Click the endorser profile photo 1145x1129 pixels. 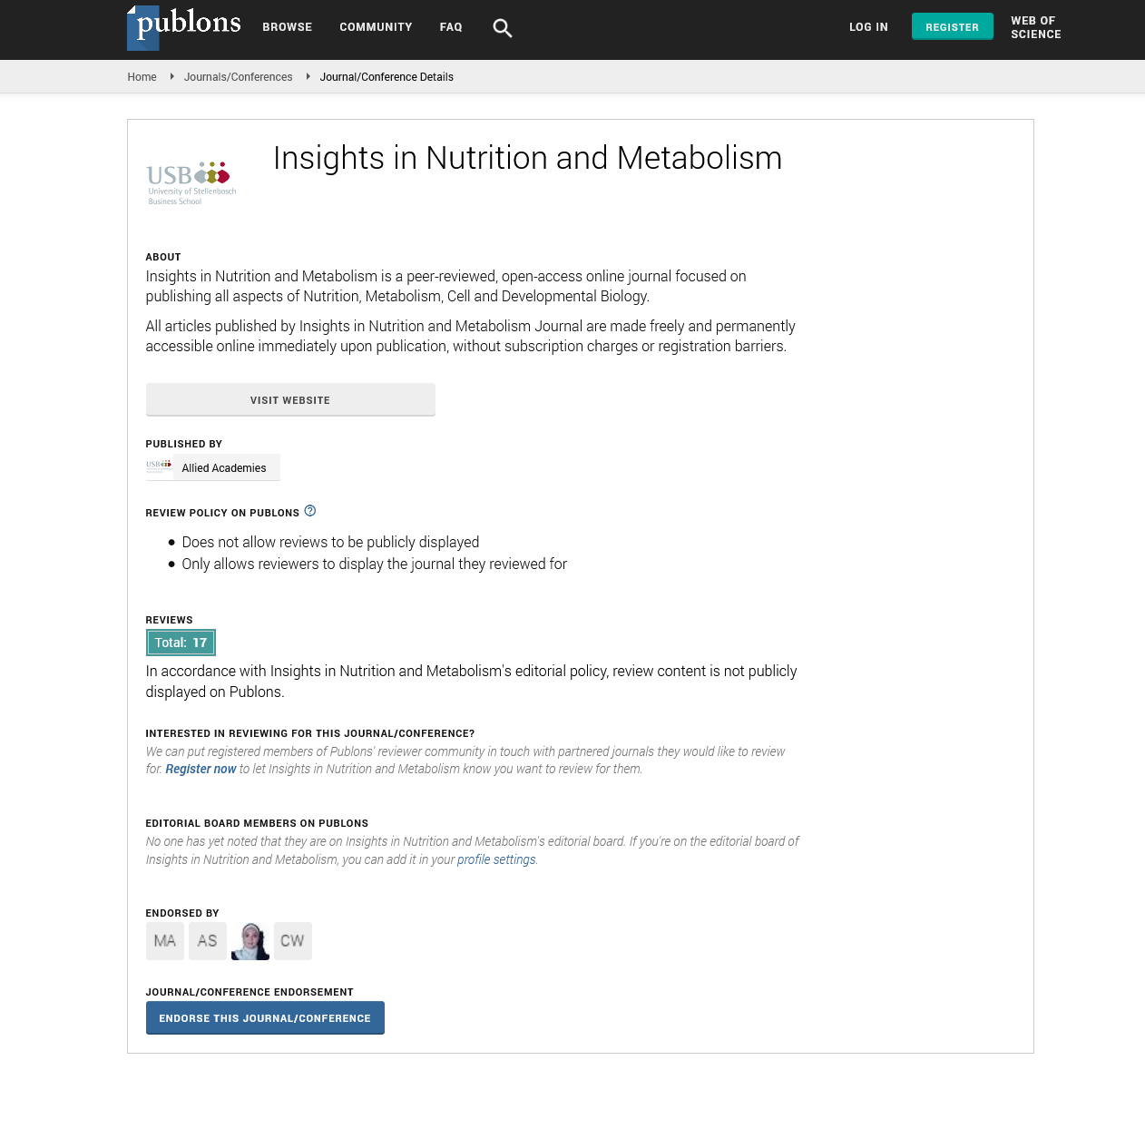tap(250, 941)
